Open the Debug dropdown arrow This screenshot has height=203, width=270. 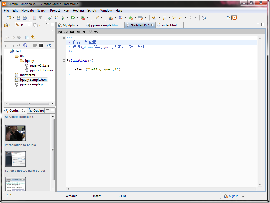pos(67,18)
